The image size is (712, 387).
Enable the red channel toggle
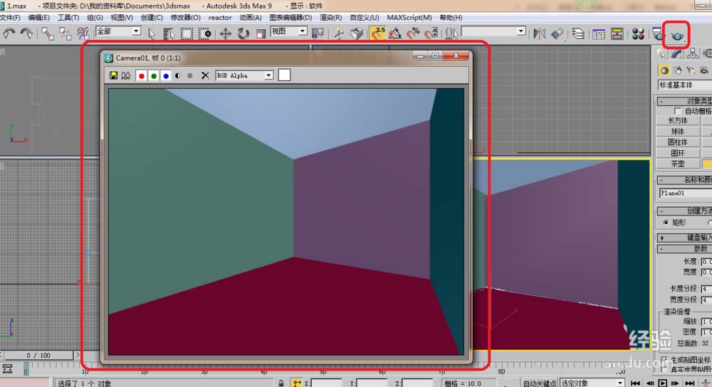(x=142, y=75)
